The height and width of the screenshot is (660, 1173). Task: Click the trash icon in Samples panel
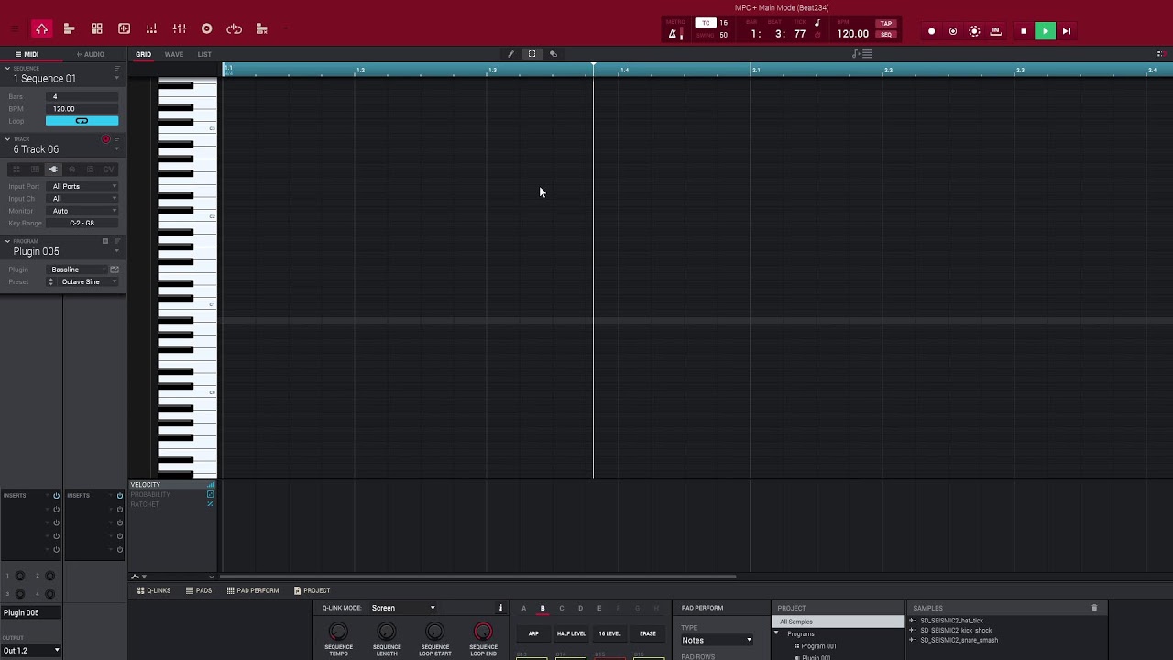pos(1093,608)
